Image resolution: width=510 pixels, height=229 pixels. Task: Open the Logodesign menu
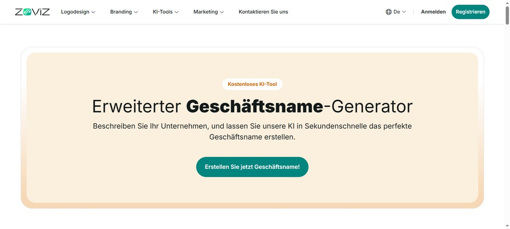75,12
